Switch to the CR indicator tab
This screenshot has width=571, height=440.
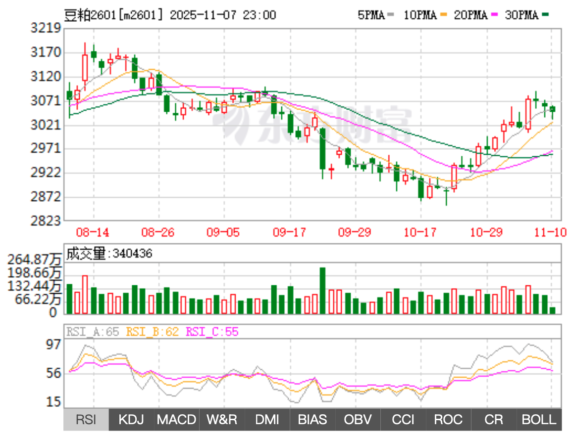click(494, 420)
